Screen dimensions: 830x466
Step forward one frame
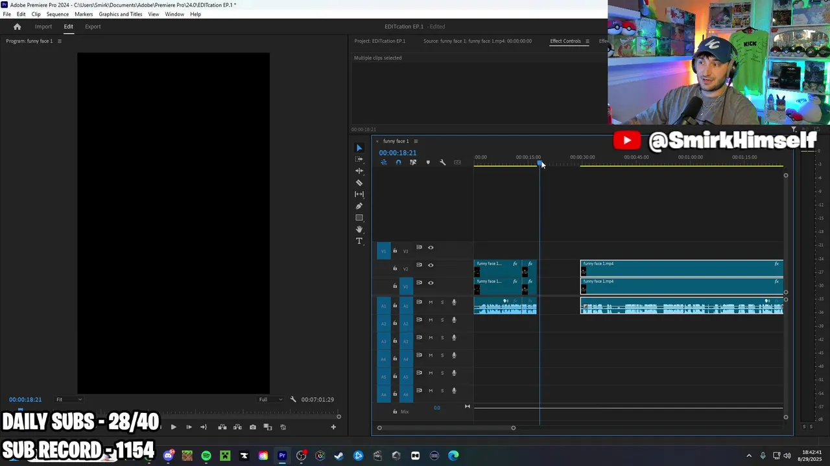point(189,427)
